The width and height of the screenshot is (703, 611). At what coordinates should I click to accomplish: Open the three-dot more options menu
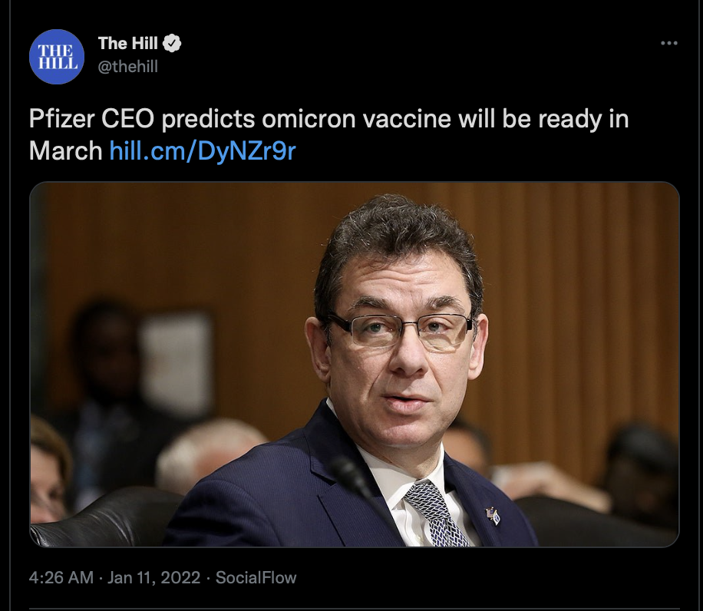(x=669, y=43)
